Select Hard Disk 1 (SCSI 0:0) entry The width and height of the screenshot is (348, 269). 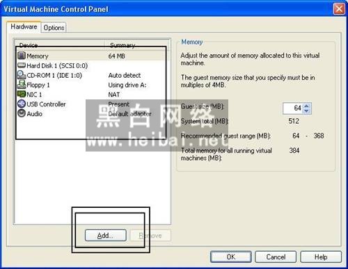57,66
